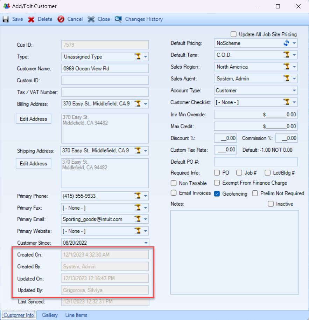This screenshot has width=309, height=320.
Task: Check the Lot/Bldg # required box
Action: pyautogui.click(x=268, y=173)
